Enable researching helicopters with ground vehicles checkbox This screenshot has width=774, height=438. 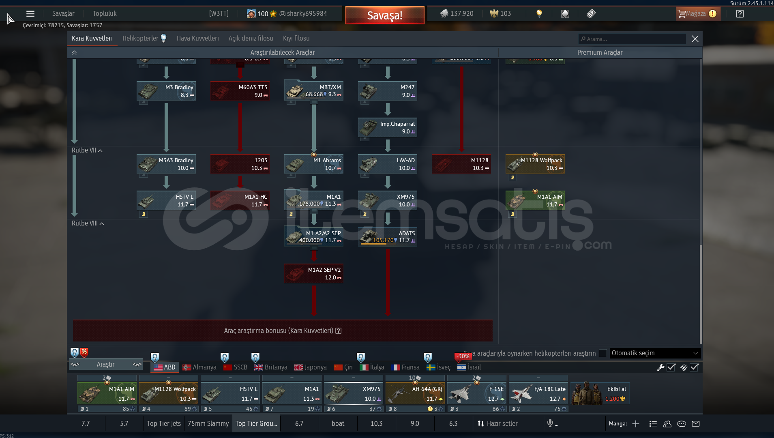603,353
